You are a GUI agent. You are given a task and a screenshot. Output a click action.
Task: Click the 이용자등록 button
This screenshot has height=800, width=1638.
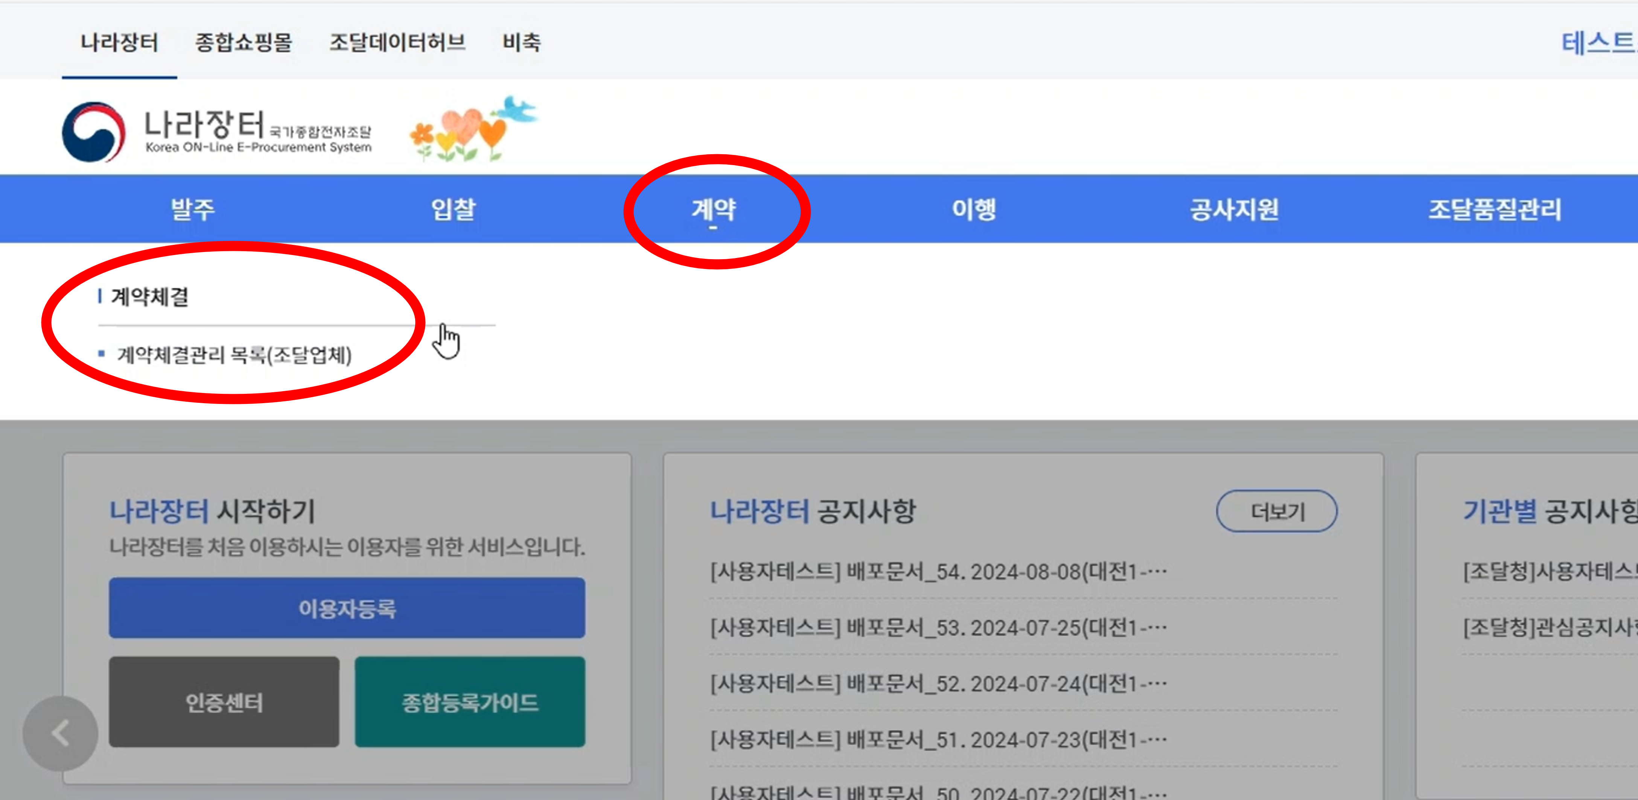pyautogui.click(x=347, y=608)
